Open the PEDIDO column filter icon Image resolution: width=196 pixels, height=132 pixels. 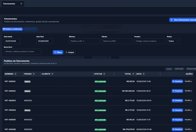(34, 74)
